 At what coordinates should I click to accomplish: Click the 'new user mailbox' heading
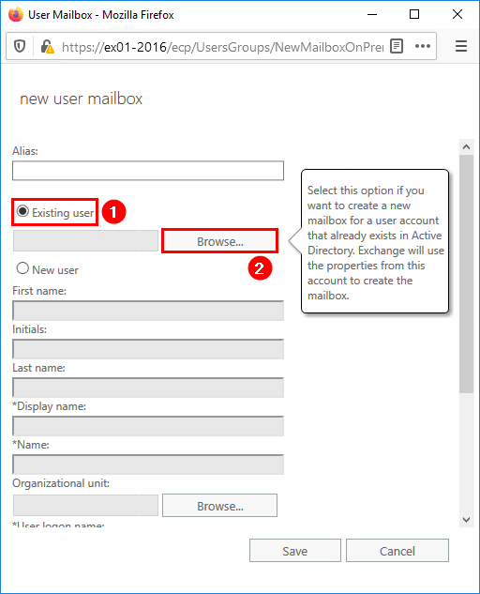point(81,99)
